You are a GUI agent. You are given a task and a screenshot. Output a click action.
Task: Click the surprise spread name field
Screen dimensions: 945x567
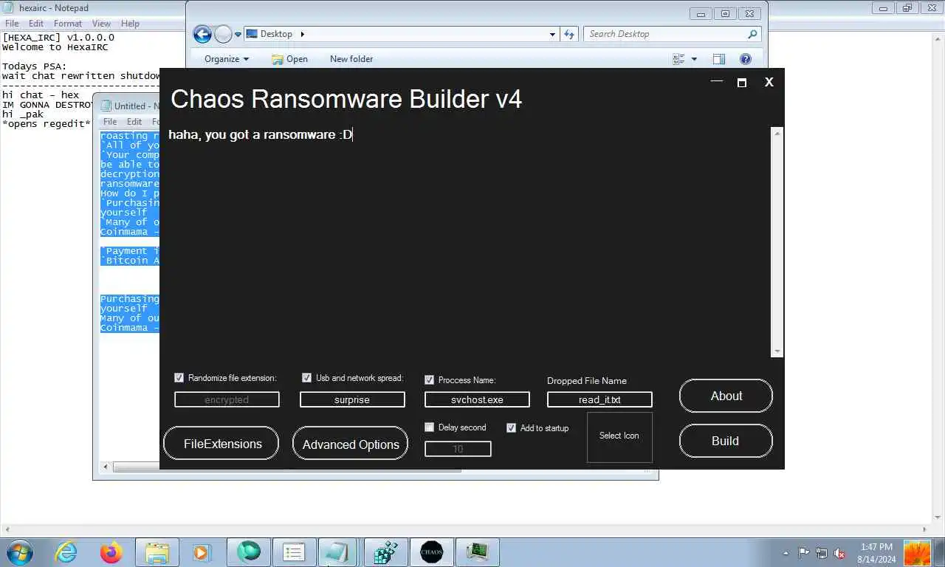pos(352,399)
